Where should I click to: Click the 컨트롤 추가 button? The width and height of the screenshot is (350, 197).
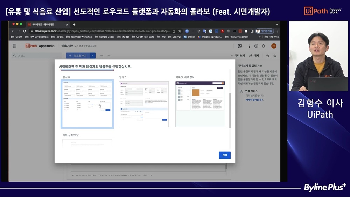tap(78, 56)
